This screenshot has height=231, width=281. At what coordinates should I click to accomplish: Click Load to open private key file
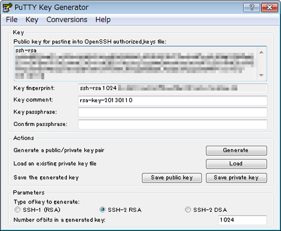236,164
